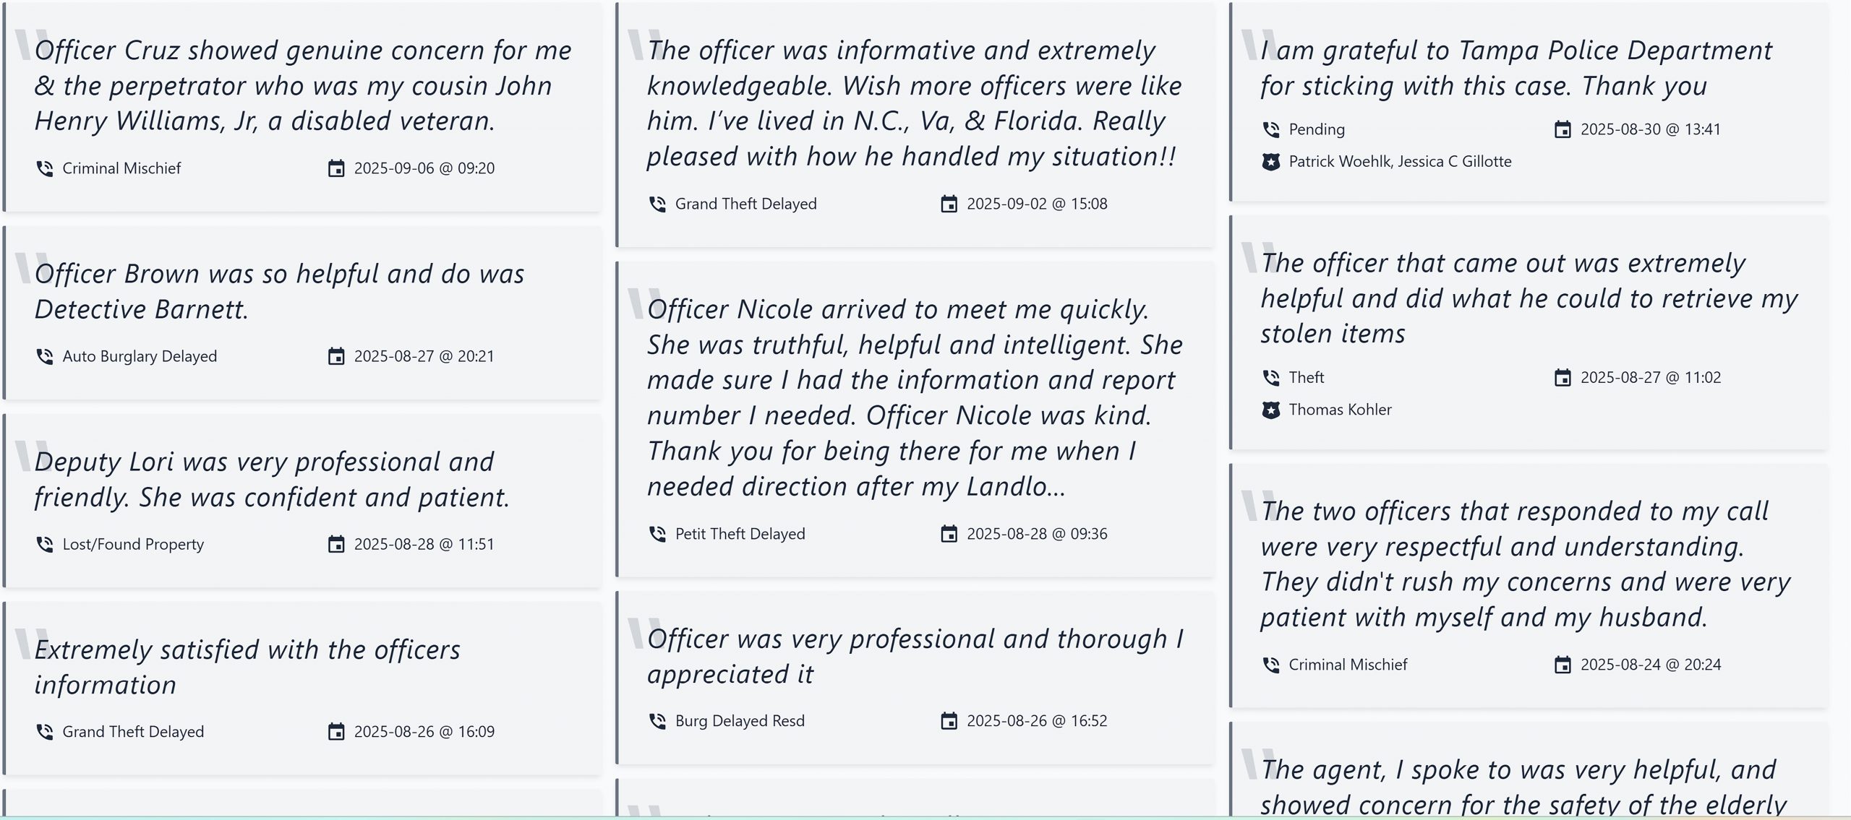Click officer badge icon beside Thomas Kohler
This screenshot has height=820, width=1851.
[1271, 410]
